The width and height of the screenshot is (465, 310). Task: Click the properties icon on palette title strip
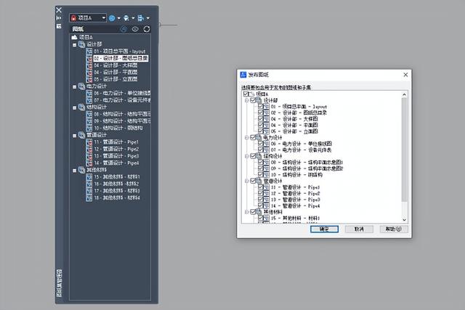click(x=59, y=25)
